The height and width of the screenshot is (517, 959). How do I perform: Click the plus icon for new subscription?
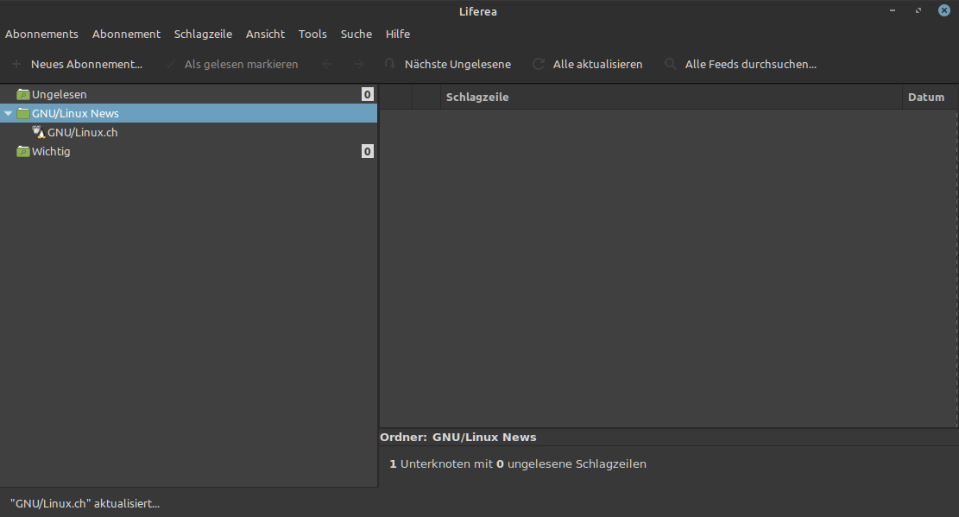point(16,64)
